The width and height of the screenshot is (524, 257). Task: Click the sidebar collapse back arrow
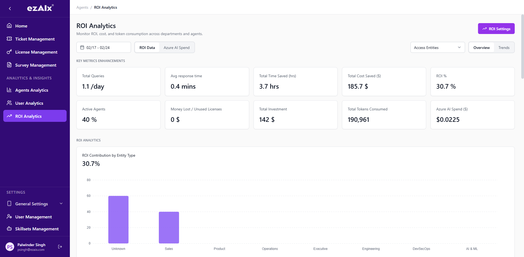(x=10, y=8)
